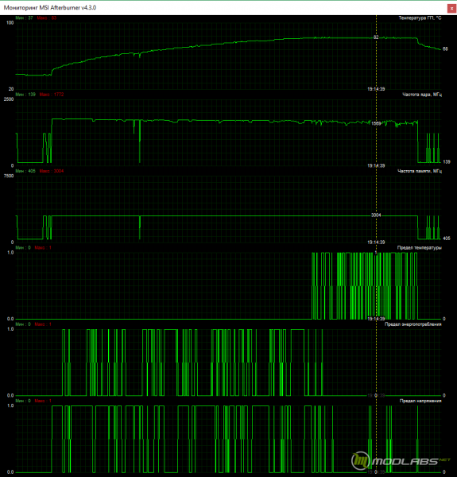Image resolution: width=457 pixels, height=477 pixels.
Task: Click the '19:14:39' timestamp on the memory clock graph
Action: pyautogui.click(x=376, y=242)
